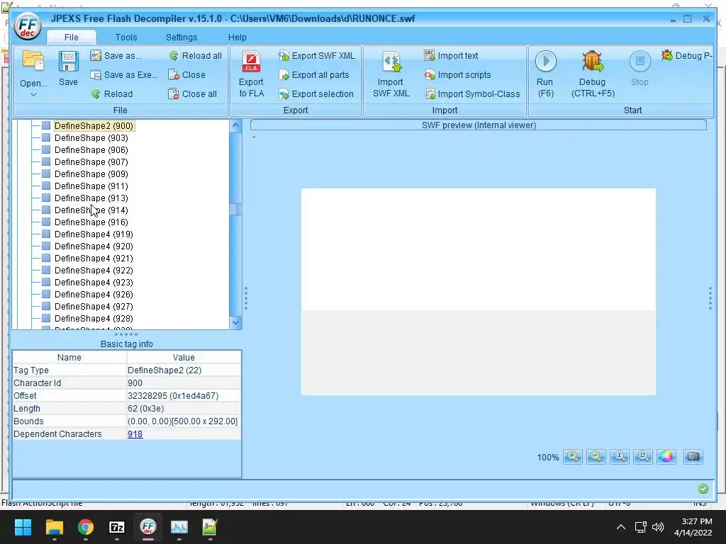Open the Help ribbon tab

pyautogui.click(x=237, y=38)
